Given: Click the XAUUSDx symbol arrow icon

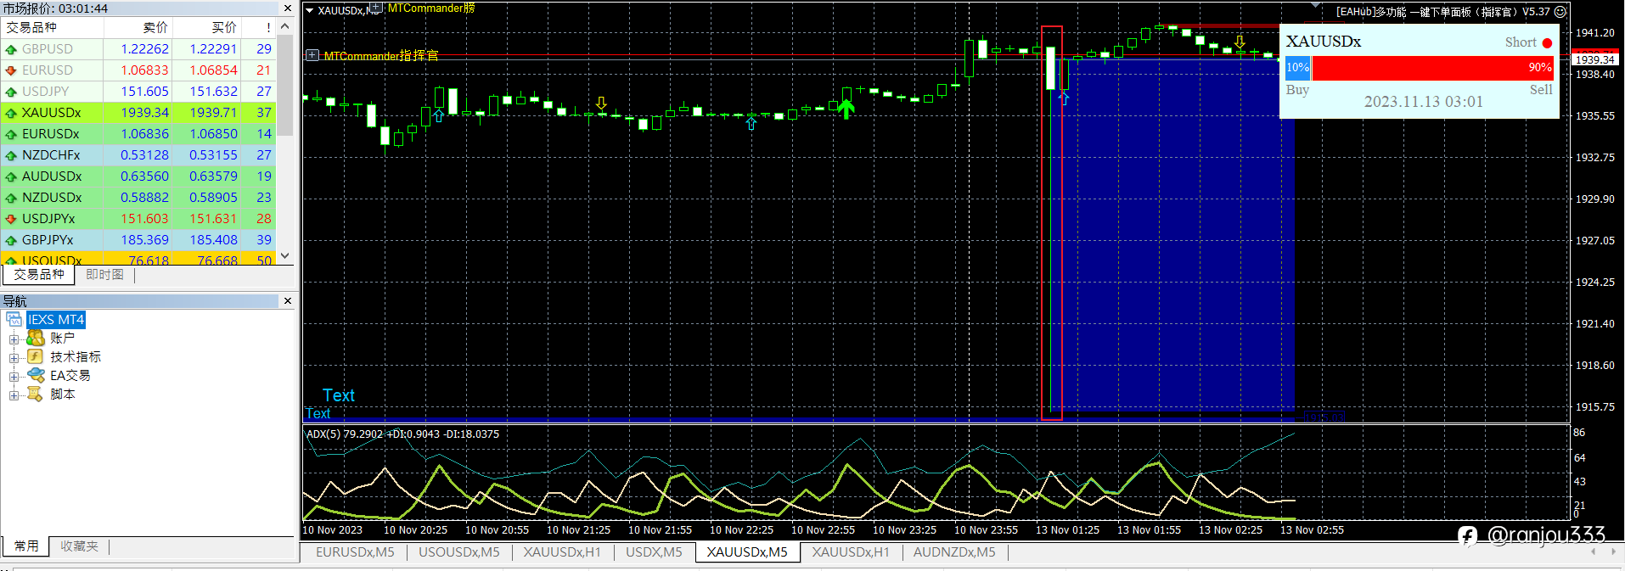Looking at the screenshot, I should click(11, 113).
